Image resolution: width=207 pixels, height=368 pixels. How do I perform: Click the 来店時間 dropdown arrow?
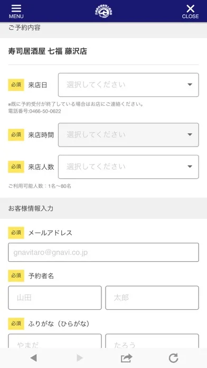pyautogui.click(x=190, y=135)
